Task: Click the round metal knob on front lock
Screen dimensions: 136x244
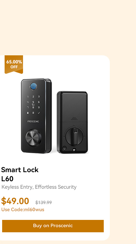Action: point(33,138)
